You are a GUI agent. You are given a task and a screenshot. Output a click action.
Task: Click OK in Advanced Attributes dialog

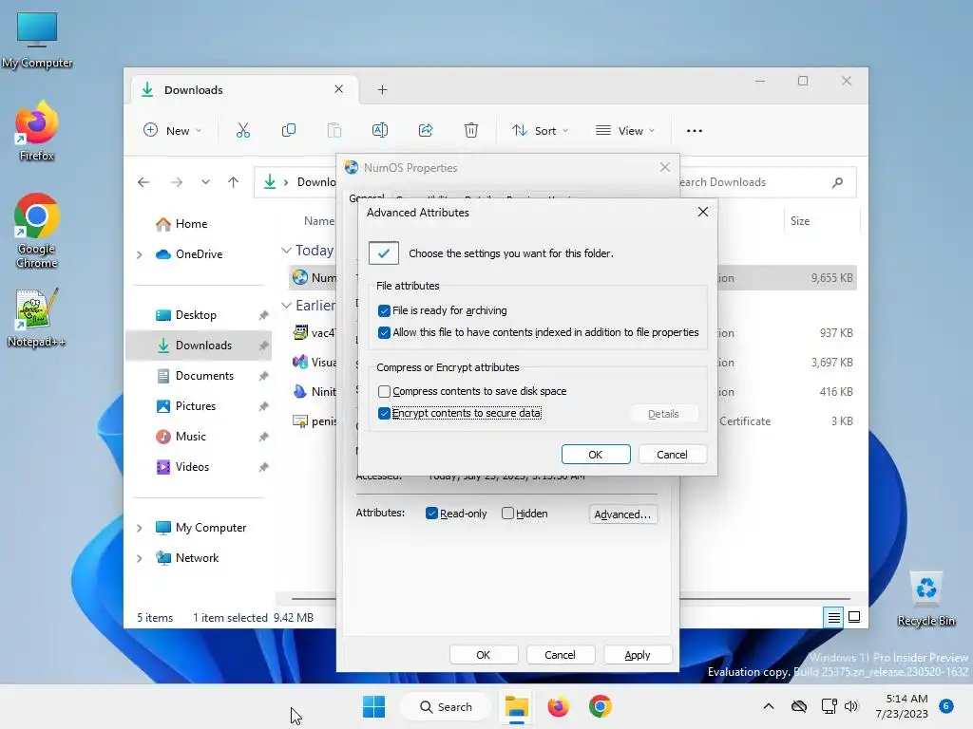click(595, 455)
